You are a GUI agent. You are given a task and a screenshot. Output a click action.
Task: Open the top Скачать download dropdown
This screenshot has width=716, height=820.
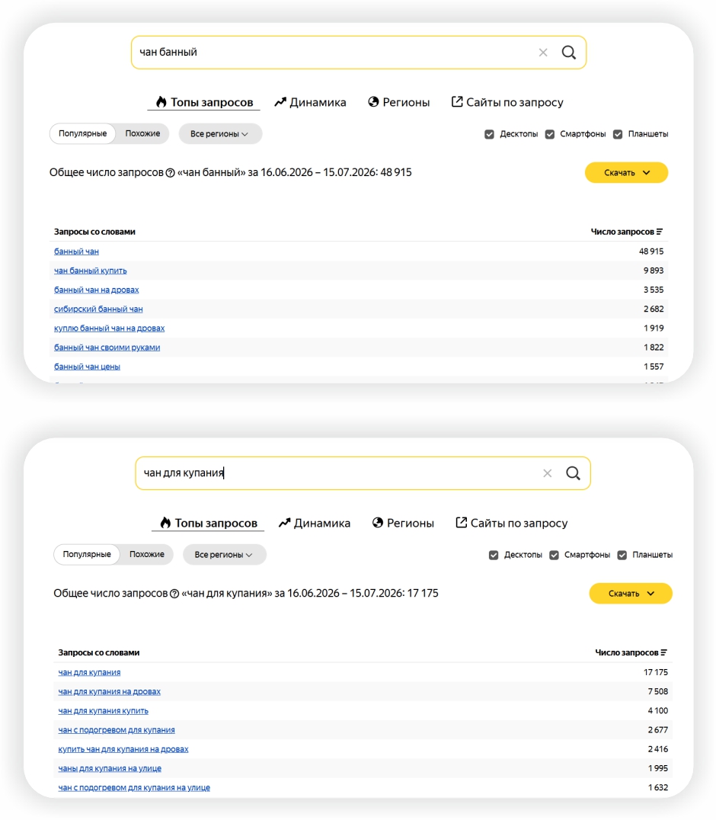pyautogui.click(x=626, y=172)
